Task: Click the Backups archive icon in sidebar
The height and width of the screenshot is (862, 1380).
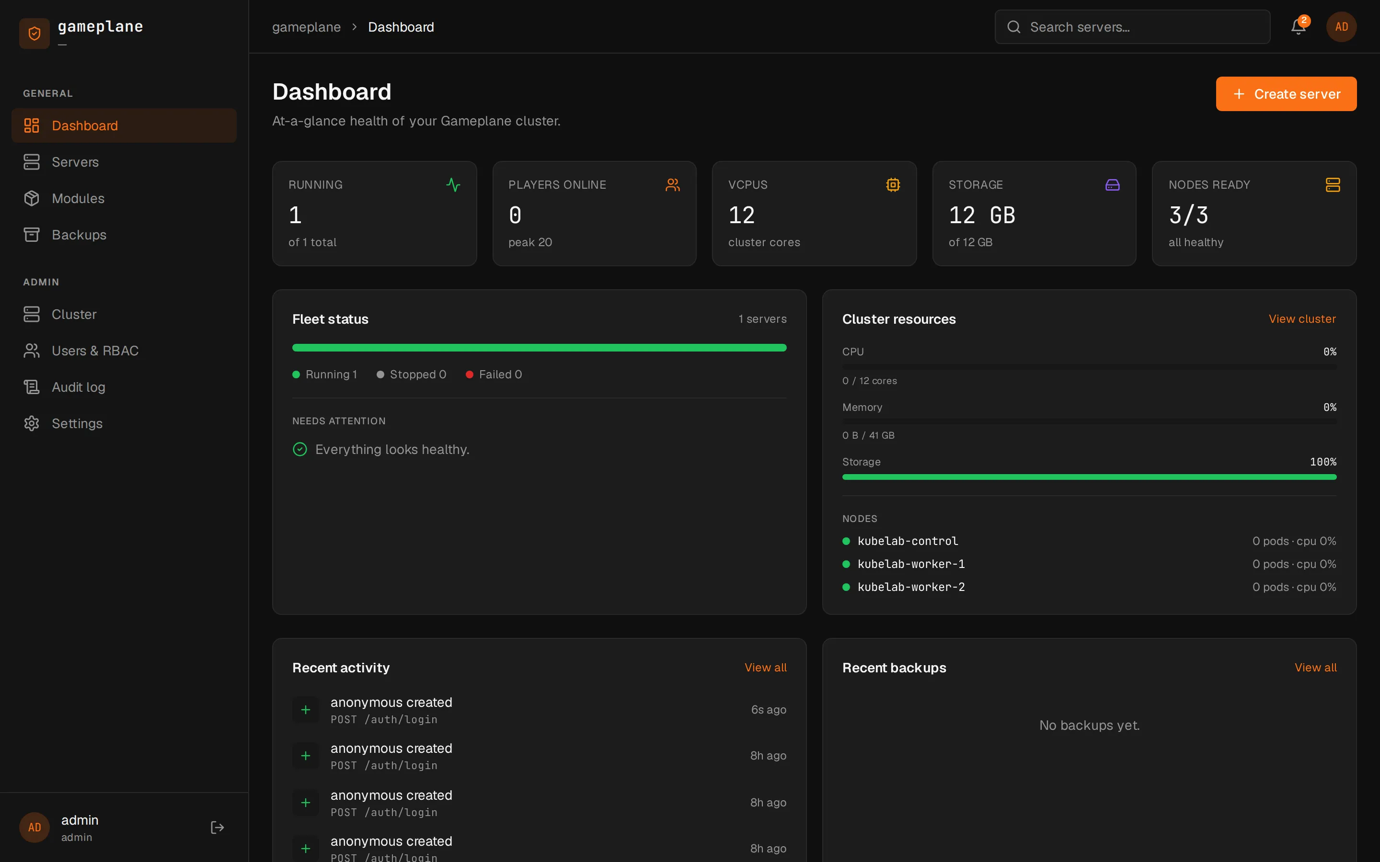Action: click(31, 235)
